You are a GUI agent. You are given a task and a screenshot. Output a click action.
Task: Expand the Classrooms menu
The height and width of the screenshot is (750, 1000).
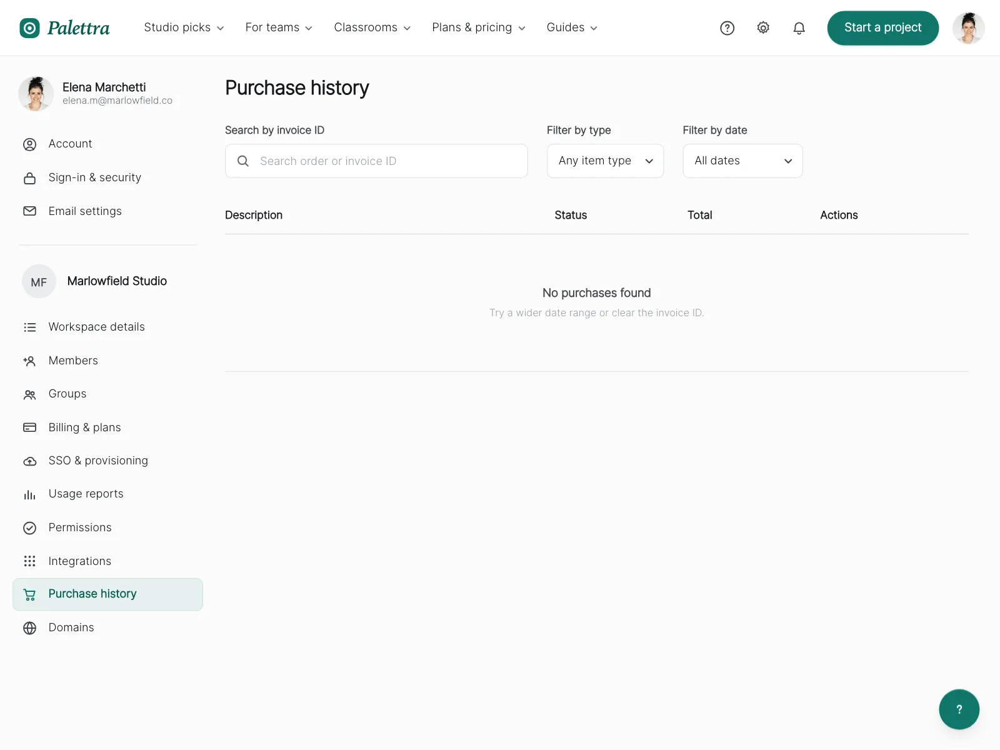(372, 27)
